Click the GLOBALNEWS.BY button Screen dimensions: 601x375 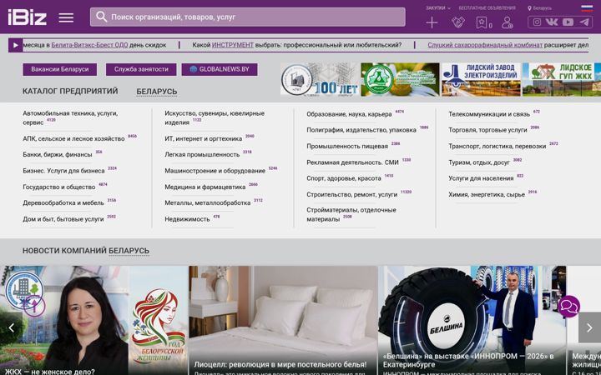[x=220, y=69]
